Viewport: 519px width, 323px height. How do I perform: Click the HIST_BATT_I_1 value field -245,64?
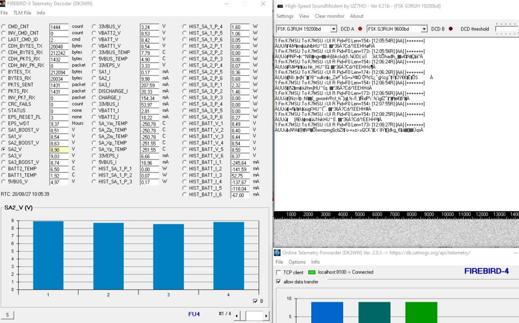pos(240,163)
